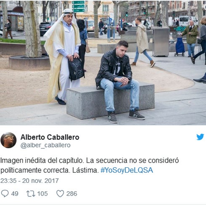Open the #YoSoyDeLQSA hashtag
The height and width of the screenshot is (206, 206).
[x=127, y=170]
